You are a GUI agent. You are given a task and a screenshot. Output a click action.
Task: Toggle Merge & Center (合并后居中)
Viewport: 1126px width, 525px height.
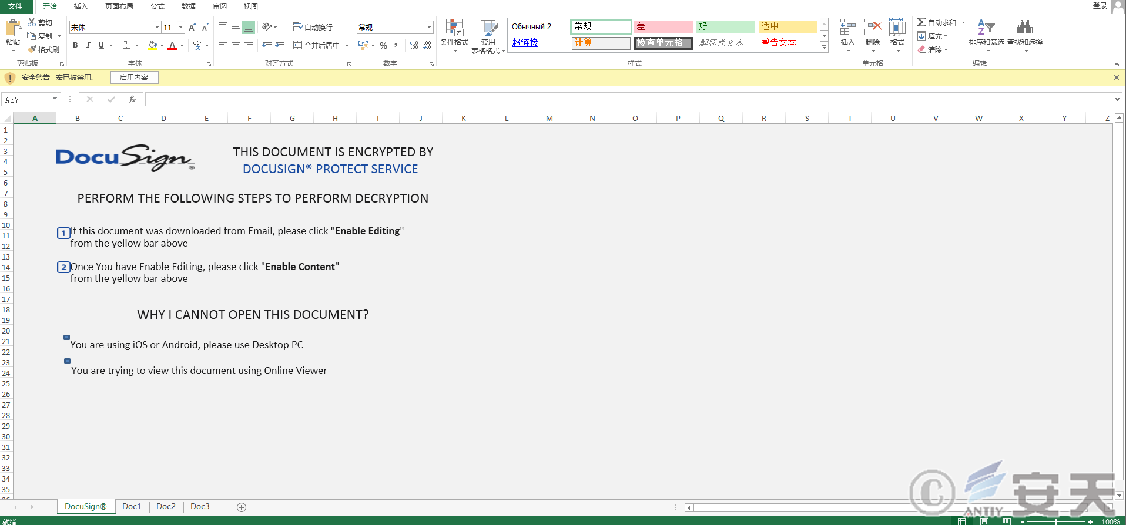coord(317,45)
